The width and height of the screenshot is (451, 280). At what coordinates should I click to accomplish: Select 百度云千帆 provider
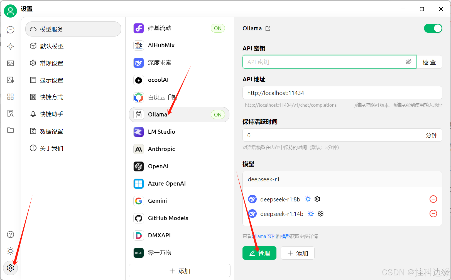(179, 97)
